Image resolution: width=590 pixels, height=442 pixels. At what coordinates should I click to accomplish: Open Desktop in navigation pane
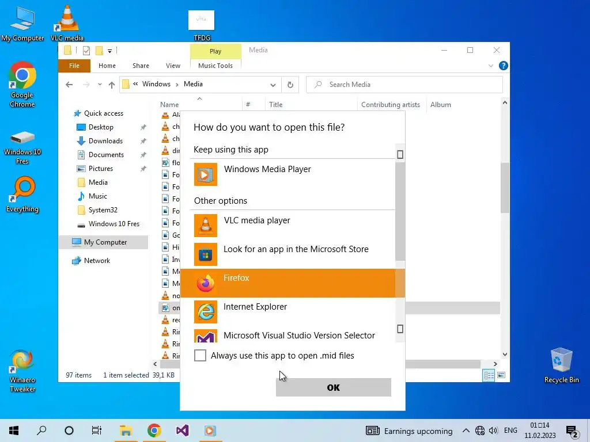(x=101, y=127)
